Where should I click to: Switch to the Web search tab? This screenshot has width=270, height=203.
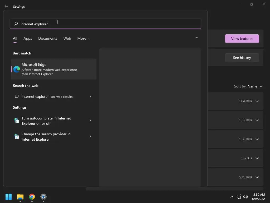[67, 38]
